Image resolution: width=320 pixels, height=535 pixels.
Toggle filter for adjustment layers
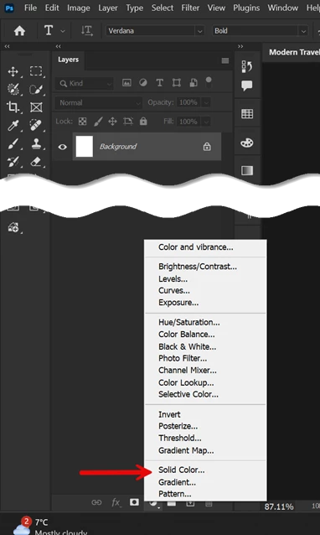pos(143,82)
